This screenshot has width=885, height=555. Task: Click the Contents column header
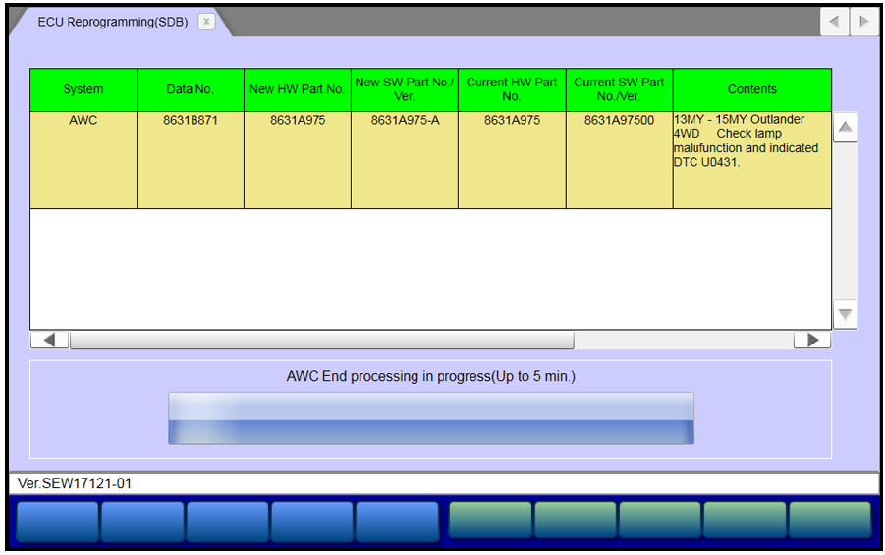752,89
